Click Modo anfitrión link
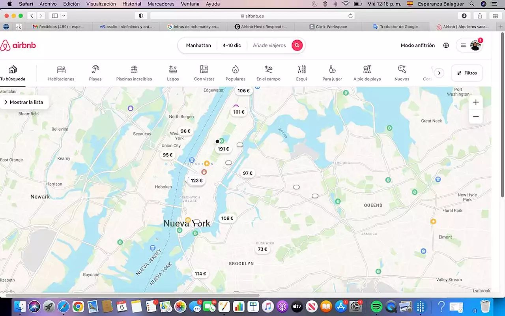The image size is (505, 316). point(418,45)
